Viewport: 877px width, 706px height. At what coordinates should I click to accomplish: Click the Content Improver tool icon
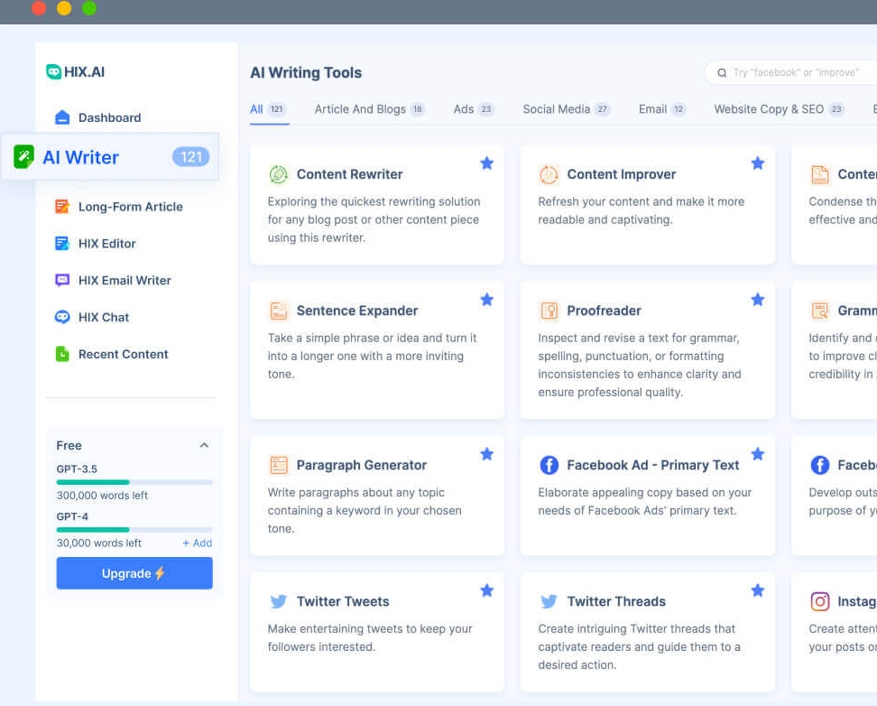click(549, 174)
